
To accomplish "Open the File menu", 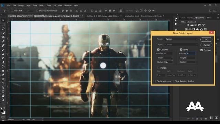I will [x=9, y=6].
